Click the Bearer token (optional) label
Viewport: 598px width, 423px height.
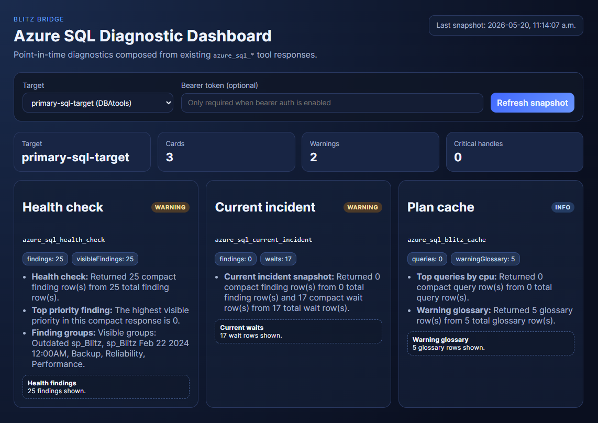219,85
